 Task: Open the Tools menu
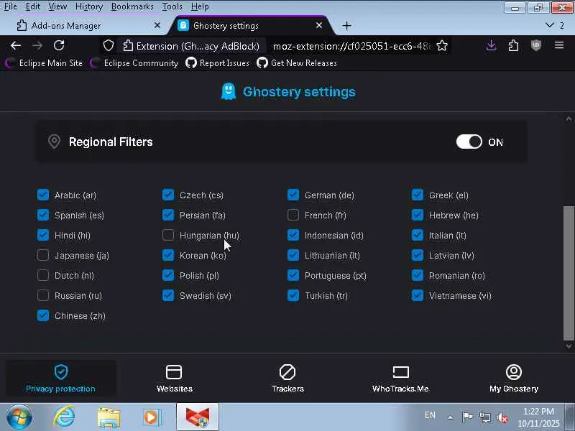(172, 6)
